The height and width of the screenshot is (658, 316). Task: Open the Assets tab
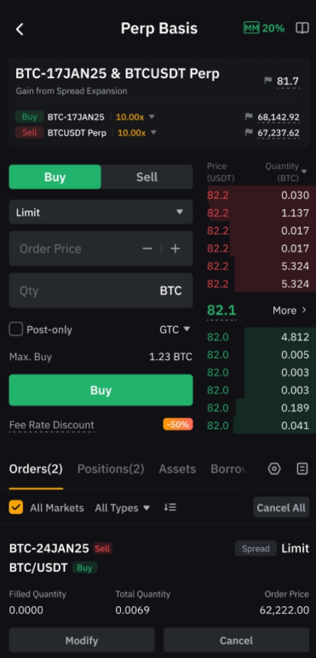coord(177,469)
